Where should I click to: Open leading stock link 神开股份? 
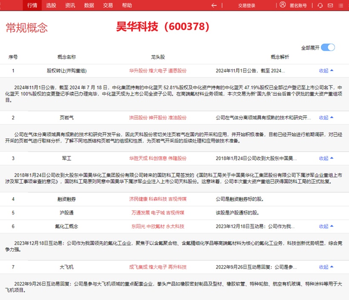pos(158,118)
